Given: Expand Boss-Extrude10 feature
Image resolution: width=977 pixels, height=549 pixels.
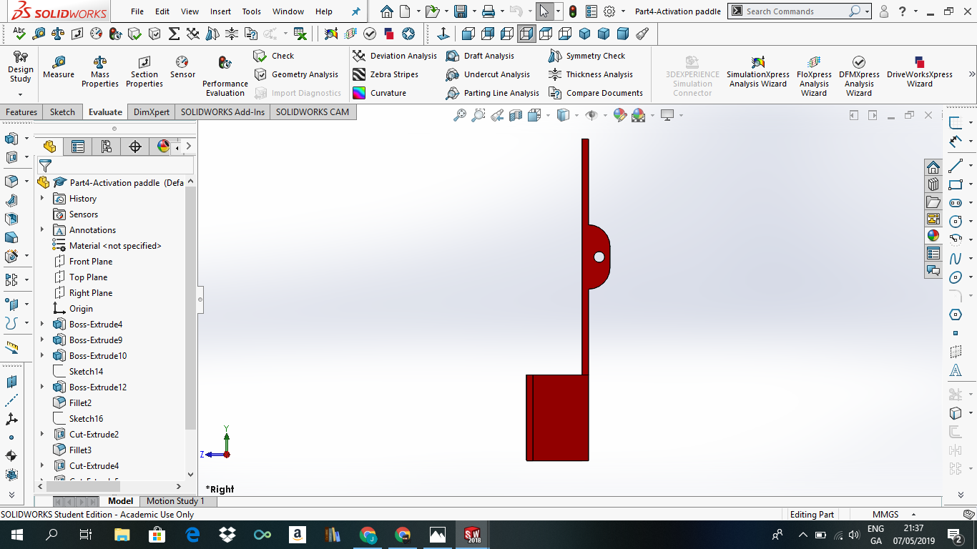Looking at the screenshot, I should click(42, 355).
